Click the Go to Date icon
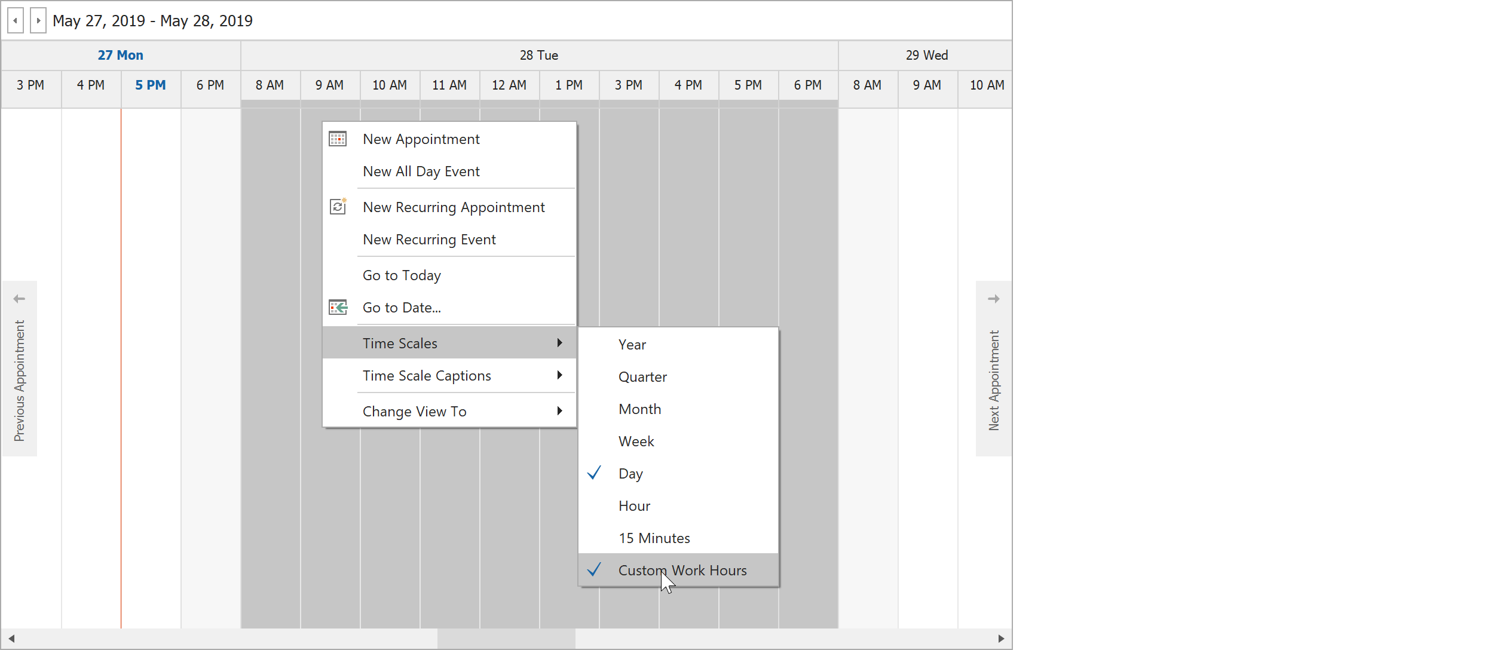Viewport: 1494px width, 650px height. tap(338, 307)
